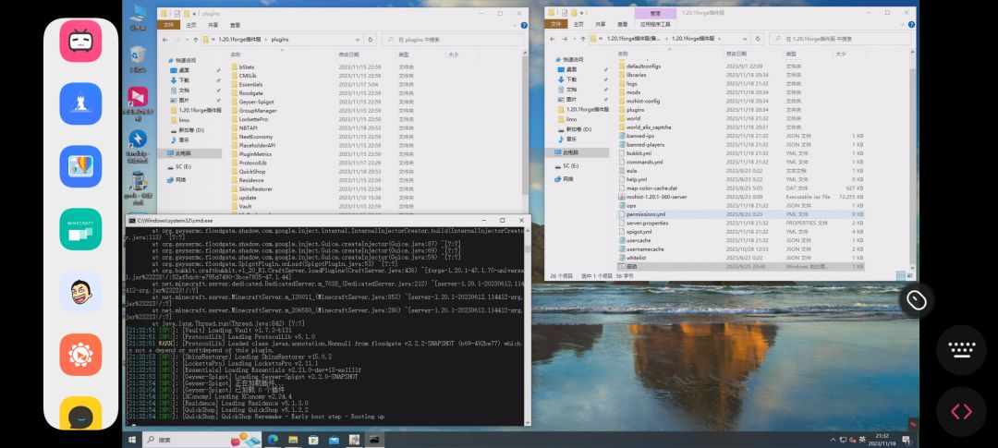Open the cartoon face app in the sidebar
Image resolution: width=998 pixels, height=448 pixels.
click(x=80, y=292)
